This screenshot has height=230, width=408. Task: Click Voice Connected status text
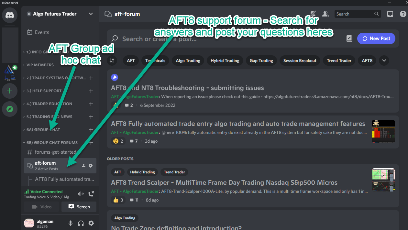(x=46, y=192)
